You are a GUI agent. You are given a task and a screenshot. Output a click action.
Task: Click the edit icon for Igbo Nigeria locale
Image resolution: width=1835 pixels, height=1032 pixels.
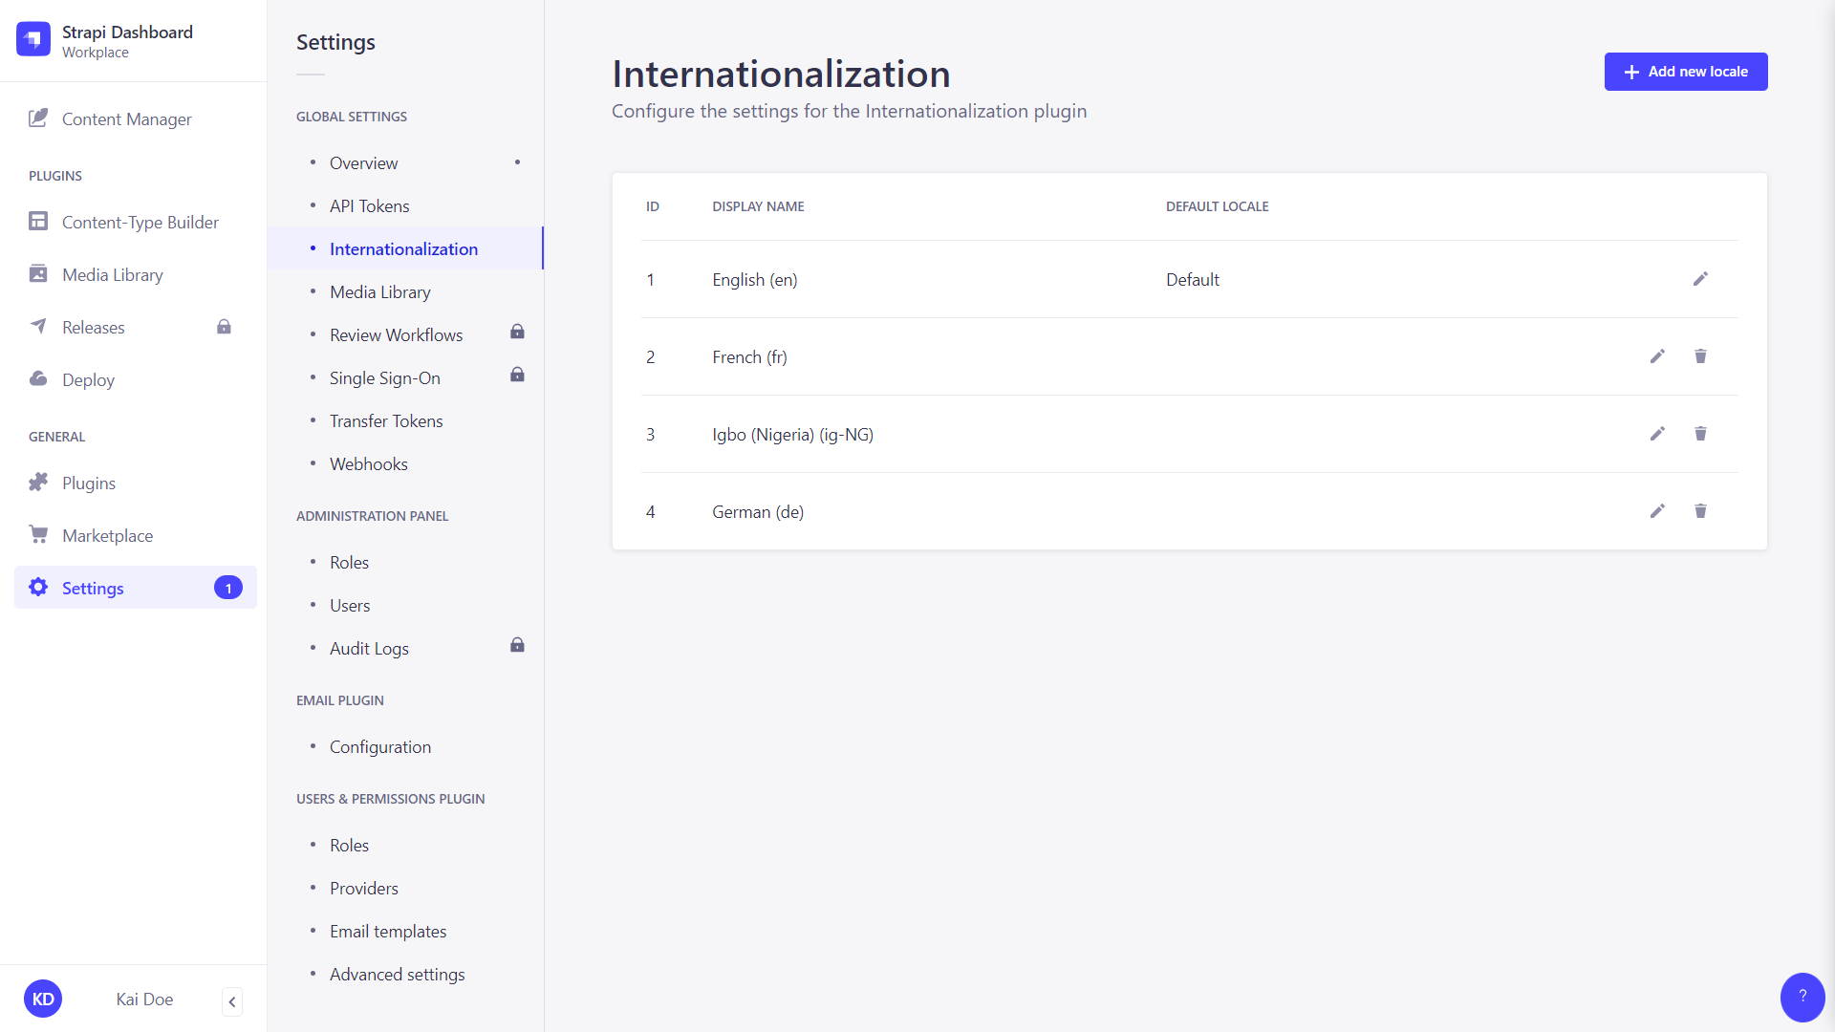pos(1658,434)
